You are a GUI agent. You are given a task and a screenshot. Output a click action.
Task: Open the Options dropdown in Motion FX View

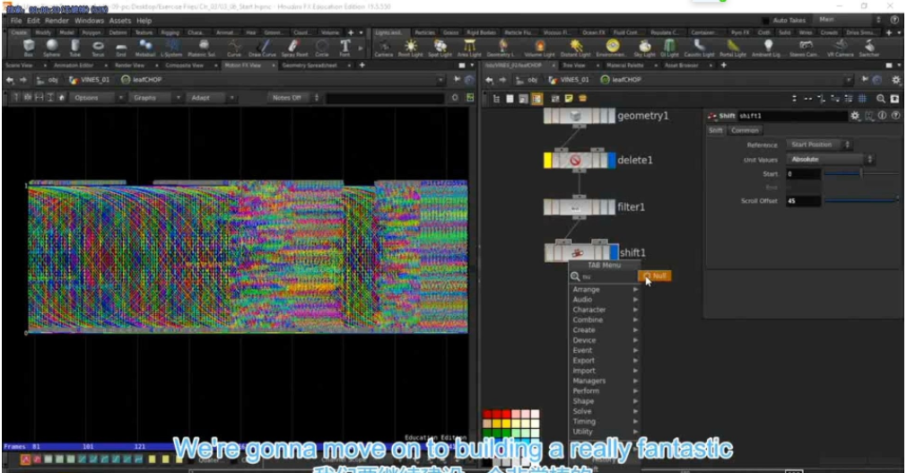pyautogui.click(x=98, y=98)
